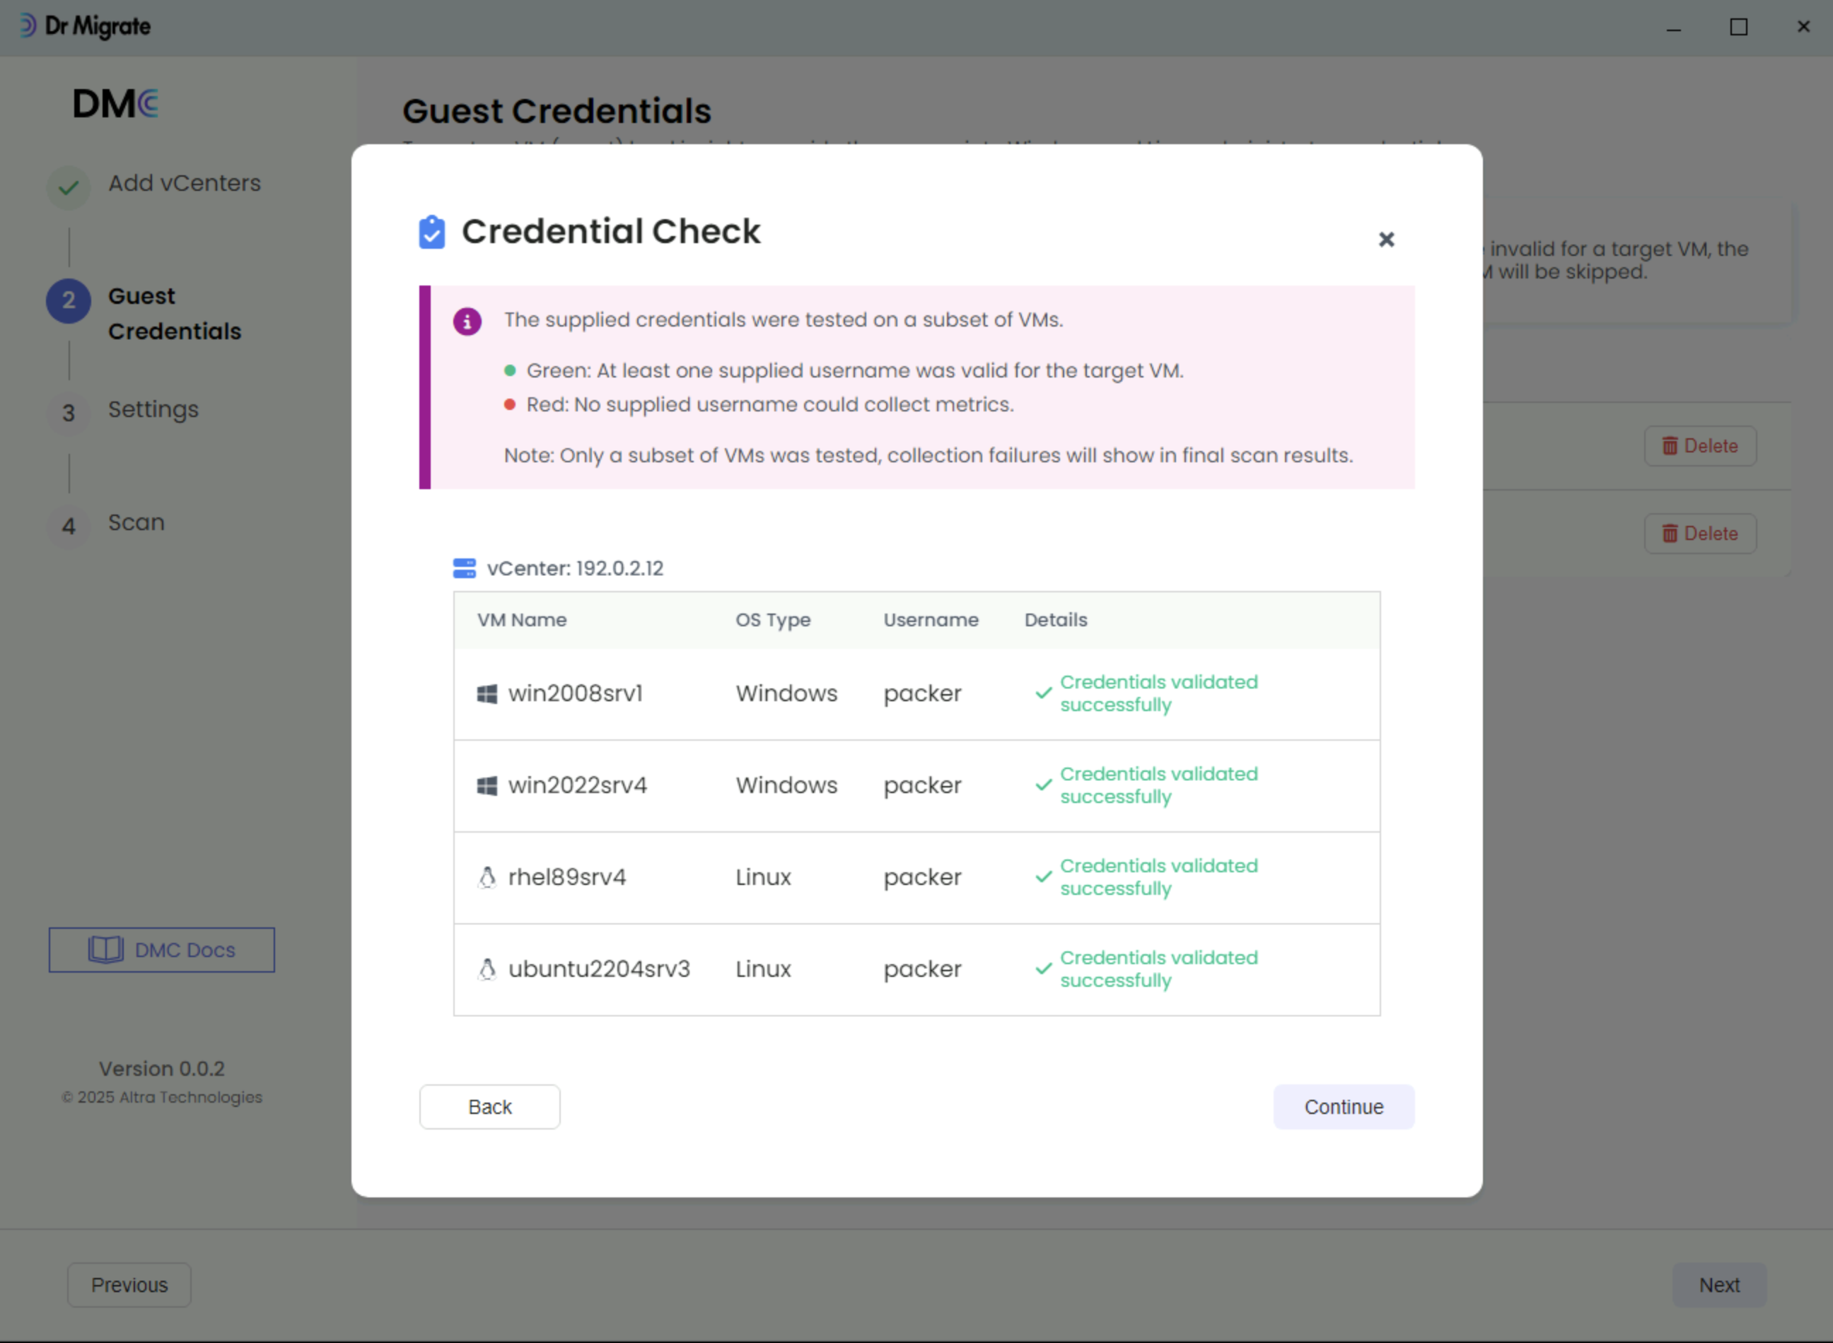Click the second Delete button label
Viewport: 1833px width, 1343px height.
(x=1711, y=533)
